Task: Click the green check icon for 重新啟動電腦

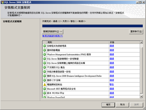Action: [44, 50]
